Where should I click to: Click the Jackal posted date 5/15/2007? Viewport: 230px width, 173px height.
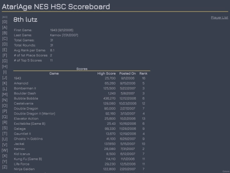coord(128,144)
